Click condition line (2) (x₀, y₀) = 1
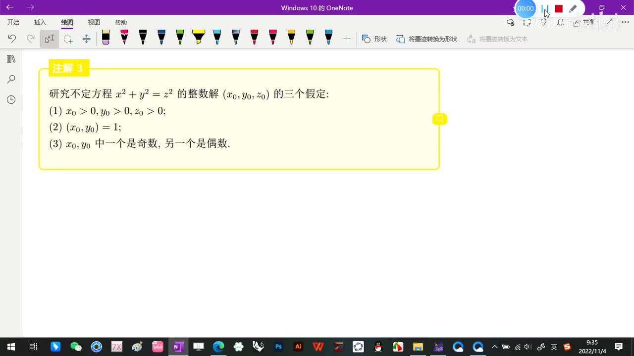The image size is (634, 356). (x=85, y=128)
